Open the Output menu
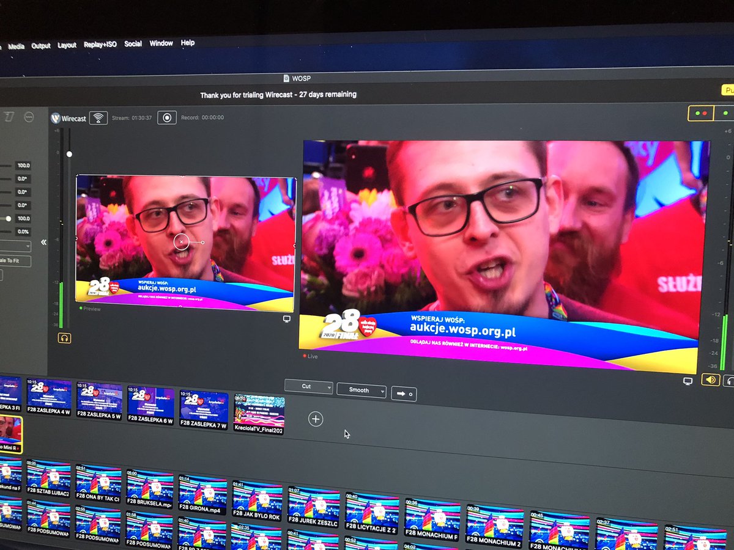 [x=41, y=46]
